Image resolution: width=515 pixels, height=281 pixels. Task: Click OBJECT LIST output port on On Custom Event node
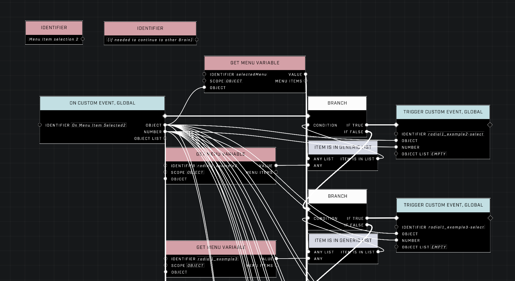pyautogui.click(x=165, y=138)
